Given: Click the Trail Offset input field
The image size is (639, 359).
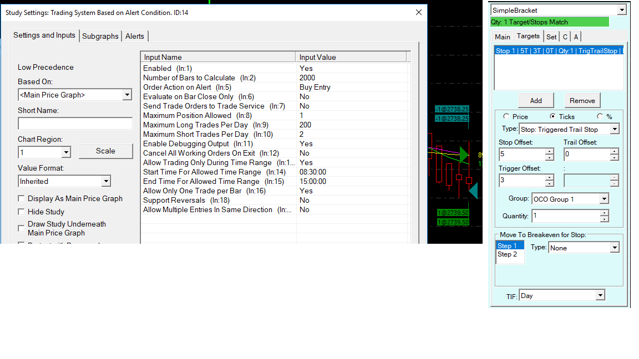Looking at the screenshot, I should tap(587, 154).
